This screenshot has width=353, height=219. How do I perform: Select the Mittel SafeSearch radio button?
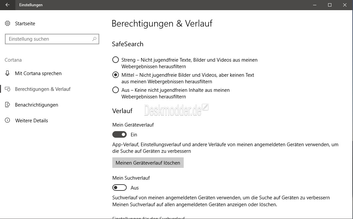pos(116,75)
